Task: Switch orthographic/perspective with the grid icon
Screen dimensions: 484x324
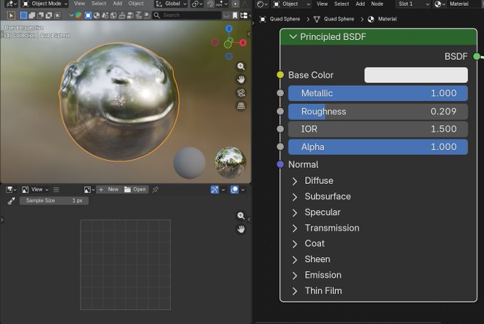Action: 241,106
